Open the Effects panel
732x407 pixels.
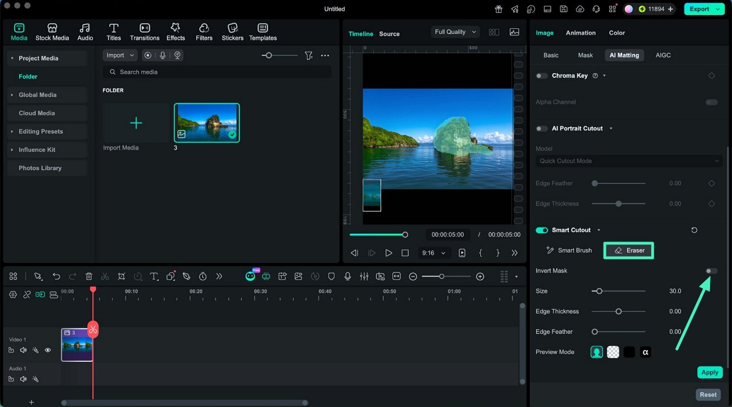point(176,32)
